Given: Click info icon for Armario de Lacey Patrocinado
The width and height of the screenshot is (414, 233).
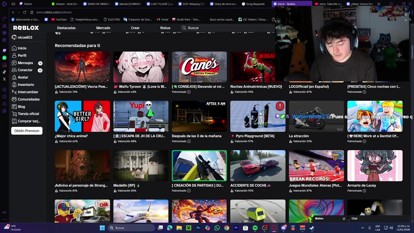Looking at the screenshot, I should (x=364, y=191).
